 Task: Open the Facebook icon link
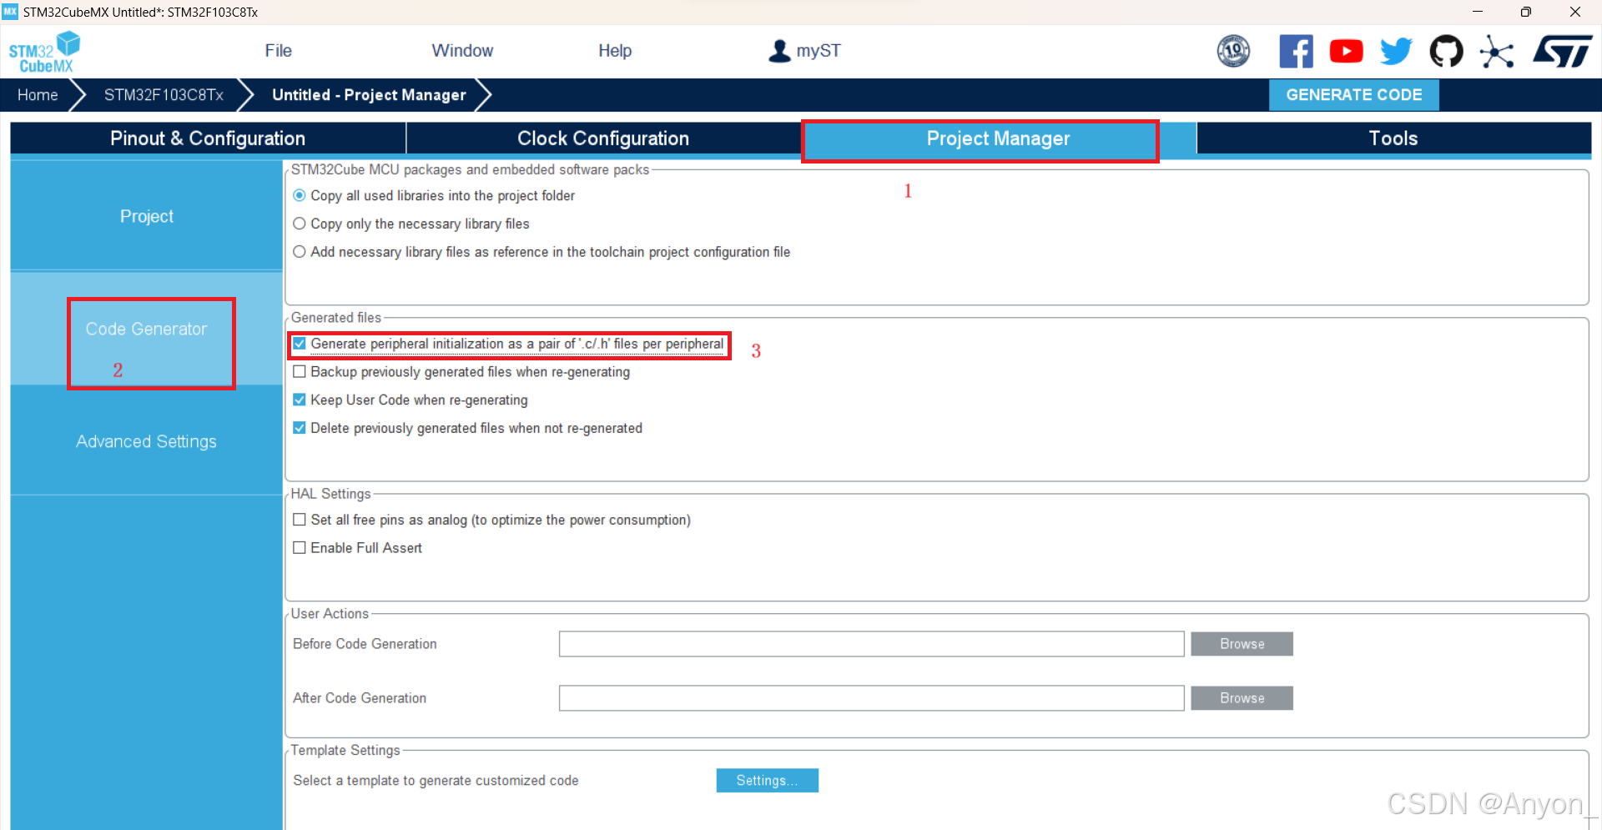(x=1296, y=51)
